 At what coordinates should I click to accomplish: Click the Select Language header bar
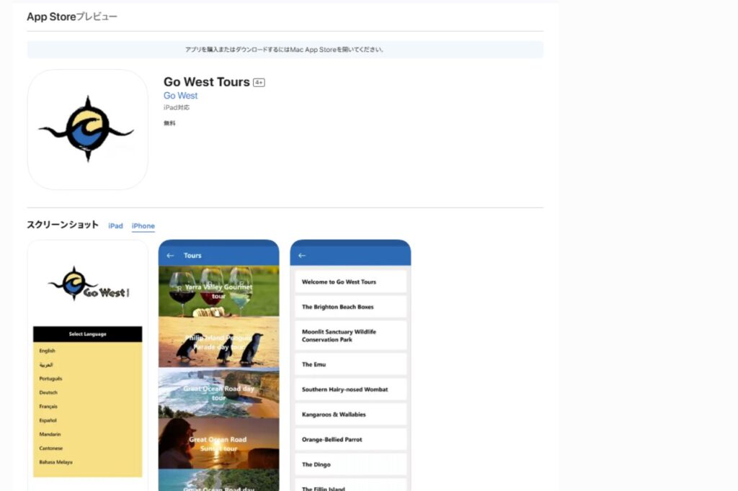87,334
